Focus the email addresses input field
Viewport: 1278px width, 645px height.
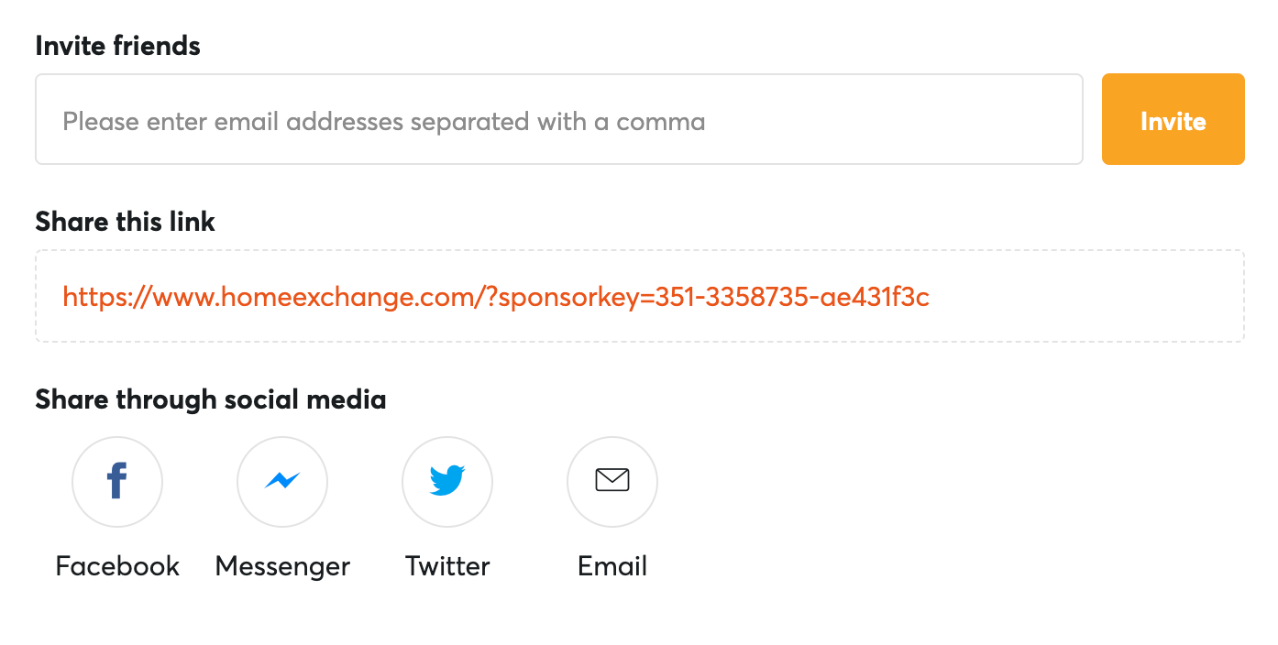click(x=559, y=119)
